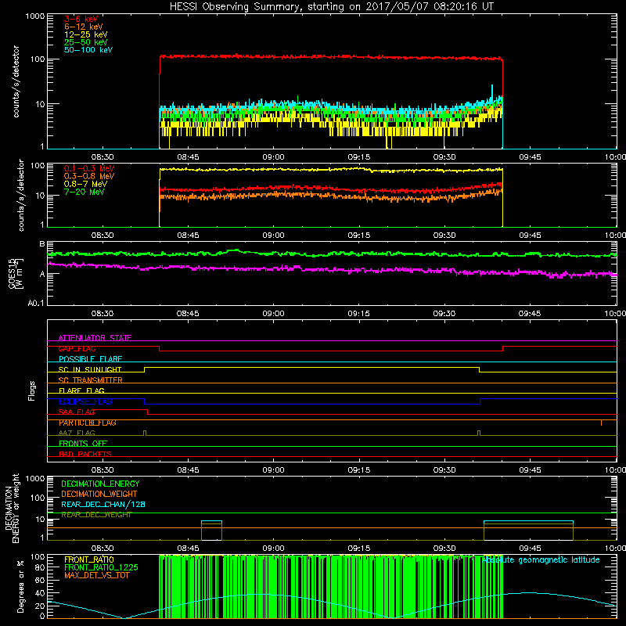626x626 pixels.
Task: Select the 12-25 keV legend label
Action: (x=86, y=34)
